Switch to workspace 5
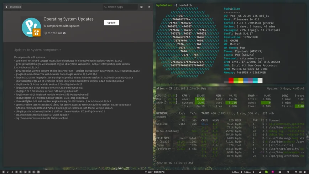 (x=21, y=172)
